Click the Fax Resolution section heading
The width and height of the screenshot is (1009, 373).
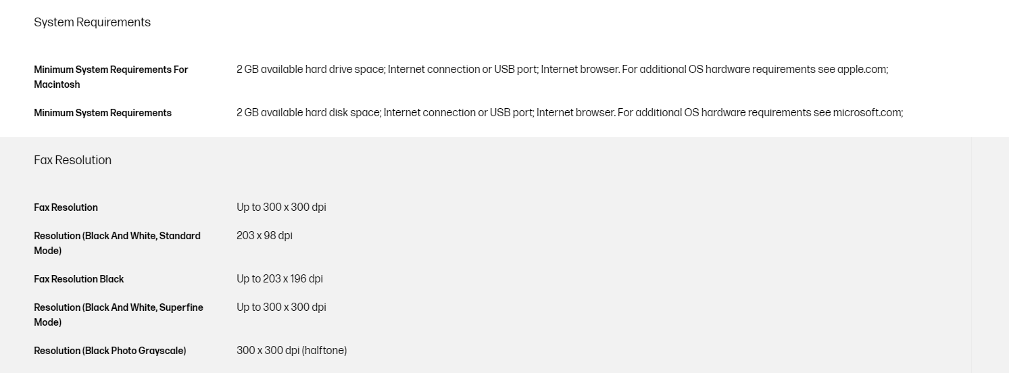click(72, 160)
